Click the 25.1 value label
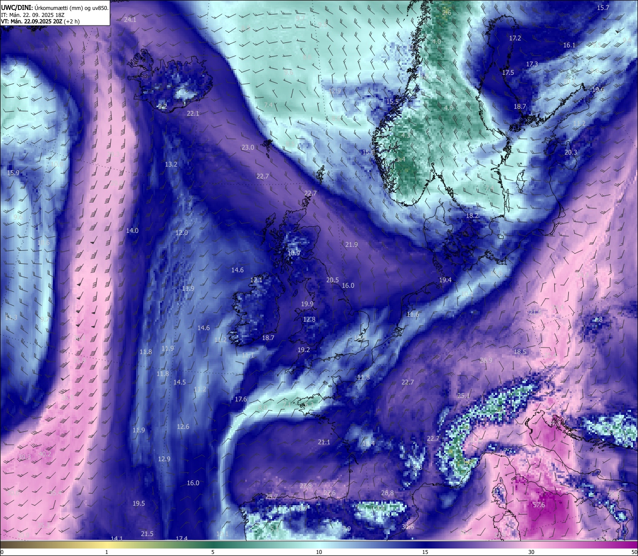Viewport: 638px width, 556px height. pos(464,396)
